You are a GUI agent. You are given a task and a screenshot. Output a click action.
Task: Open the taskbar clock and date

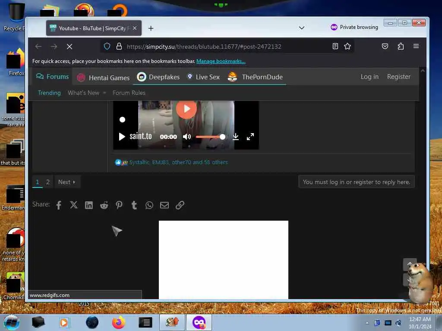[x=420, y=322]
